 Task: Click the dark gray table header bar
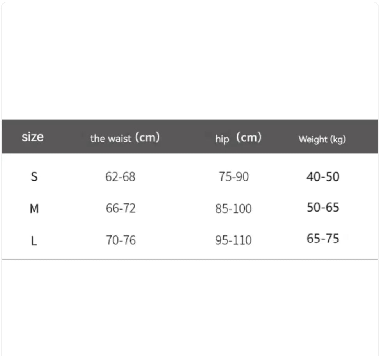190,137
